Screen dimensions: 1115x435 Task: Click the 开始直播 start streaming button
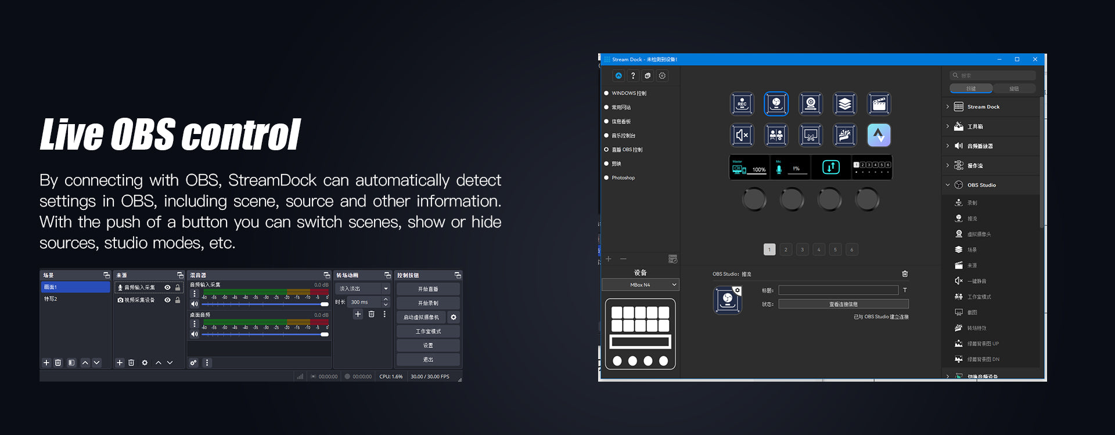428,289
